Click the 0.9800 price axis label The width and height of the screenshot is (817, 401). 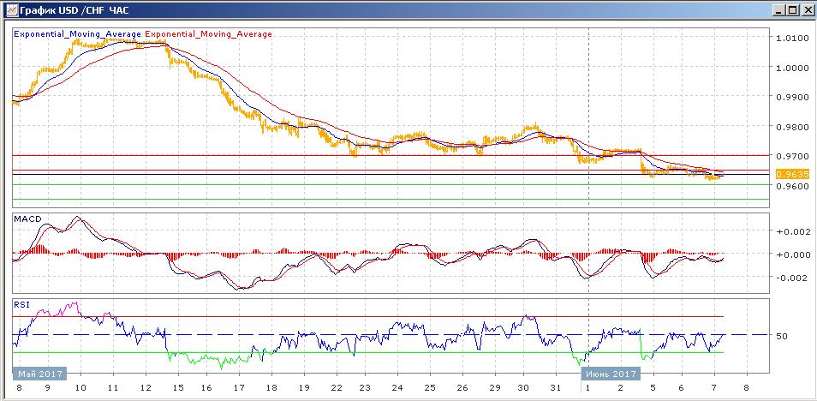(790, 127)
